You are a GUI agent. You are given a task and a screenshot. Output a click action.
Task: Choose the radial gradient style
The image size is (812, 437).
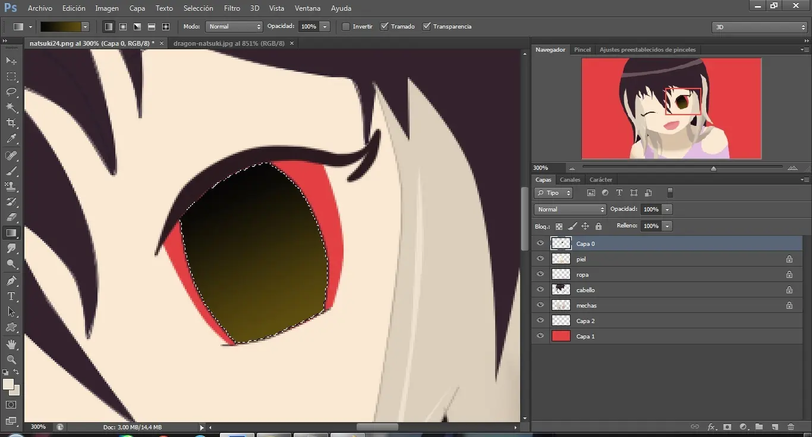pos(123,27)
